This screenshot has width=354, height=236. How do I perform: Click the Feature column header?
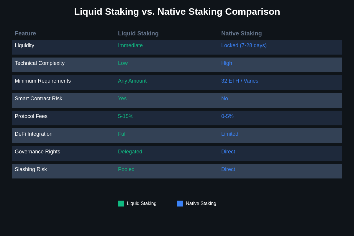pyautogui.click(x=25, y=33)
